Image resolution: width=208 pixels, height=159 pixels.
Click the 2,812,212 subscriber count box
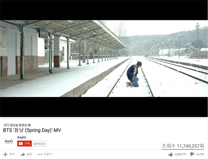(39, 144)
